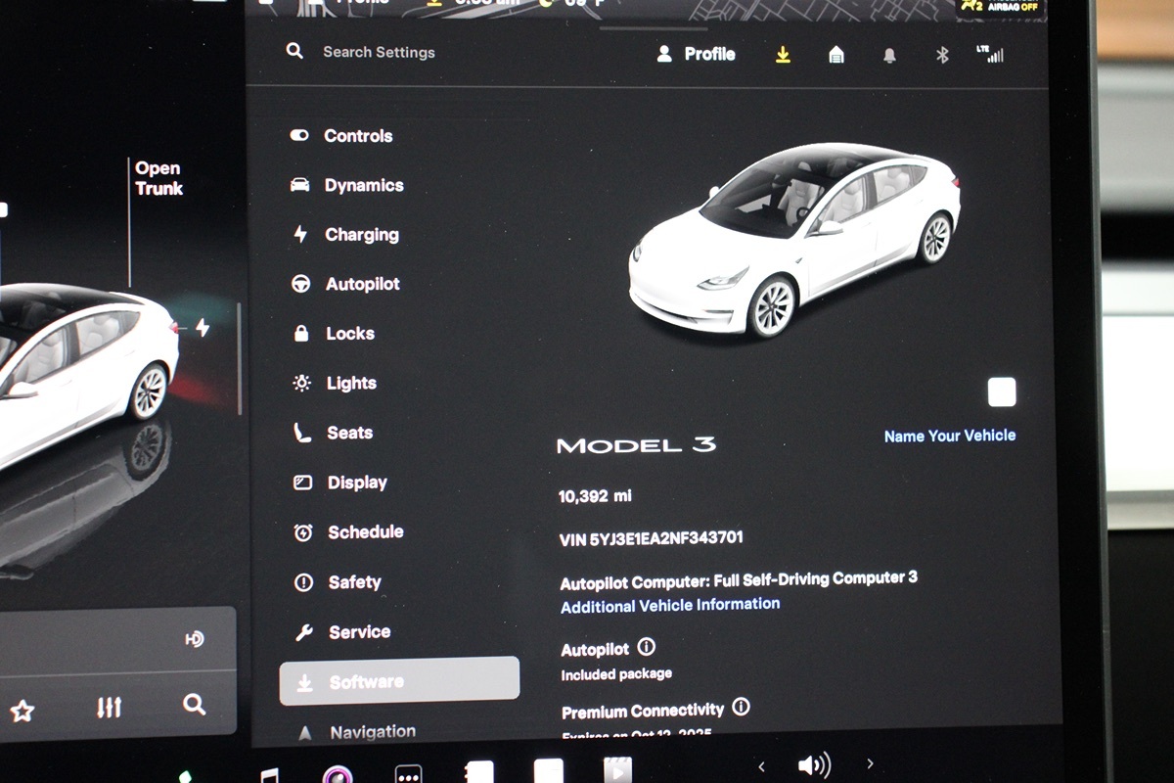This screenshot has width=1174, height=783.
Task: Open notifications bell icon
Action: click(x=889, y=56)
